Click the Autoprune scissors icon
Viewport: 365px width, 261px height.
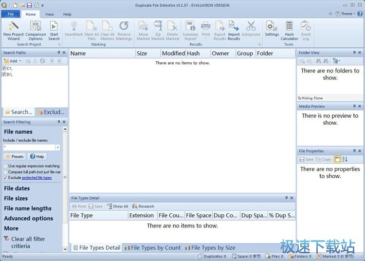[x=251, y=26]
